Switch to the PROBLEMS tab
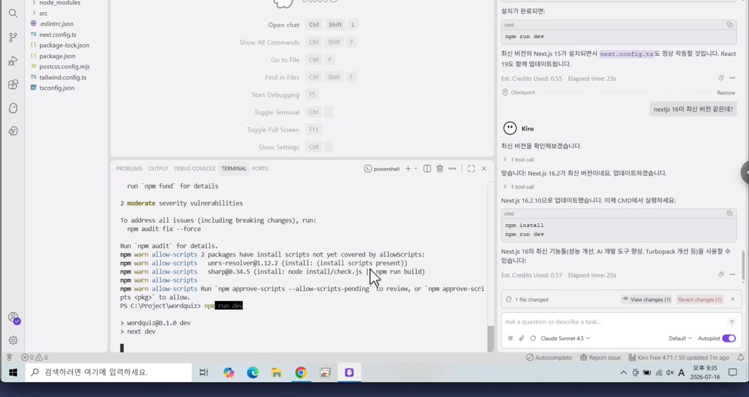The width and height of the screenshot is (749, 397). pyautogui.click(x=129, y=168)
